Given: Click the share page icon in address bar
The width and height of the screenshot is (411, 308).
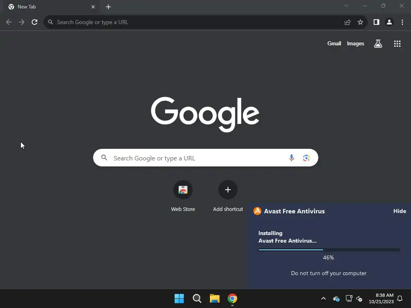Looking at the screenshot, I should click(x=348, y=22).
